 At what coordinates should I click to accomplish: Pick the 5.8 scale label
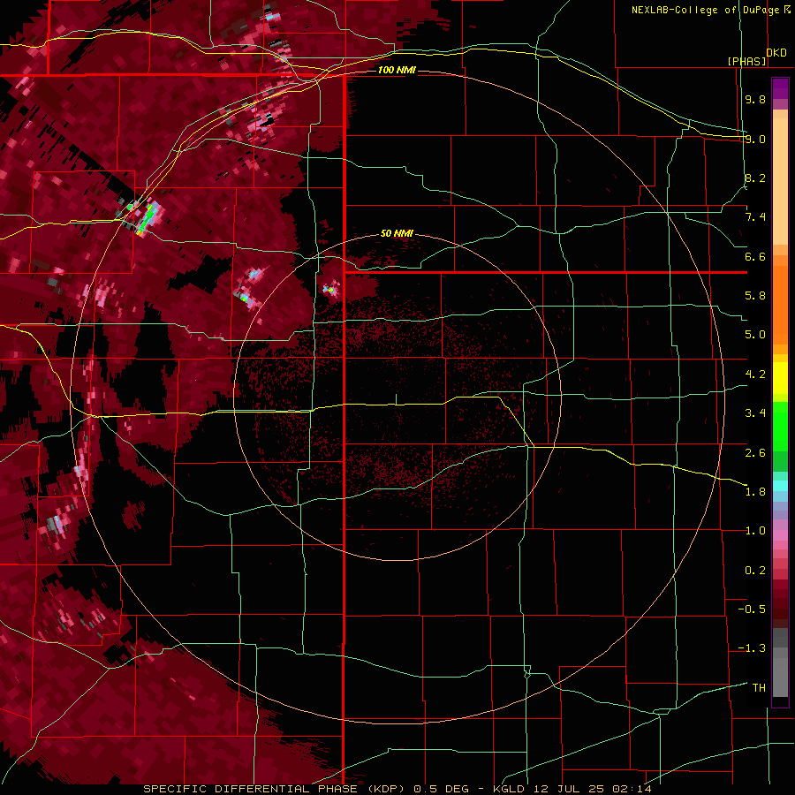[755, 295]
